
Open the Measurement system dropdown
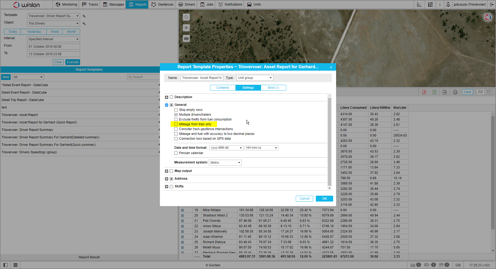(225, 163)
